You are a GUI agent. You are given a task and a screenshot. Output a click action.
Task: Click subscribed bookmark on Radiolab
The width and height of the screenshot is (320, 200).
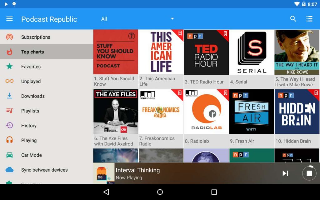click(225, 92)
